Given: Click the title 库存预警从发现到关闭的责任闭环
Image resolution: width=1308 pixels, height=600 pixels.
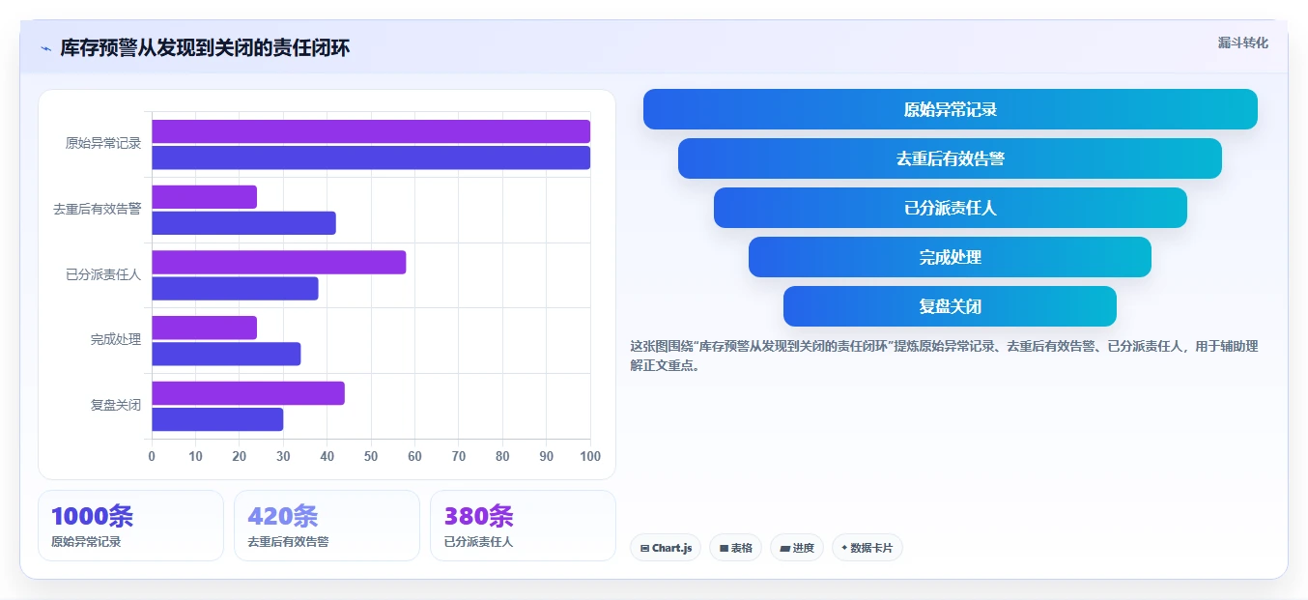Looking at the screenshot, I should (x=205, y=48).
